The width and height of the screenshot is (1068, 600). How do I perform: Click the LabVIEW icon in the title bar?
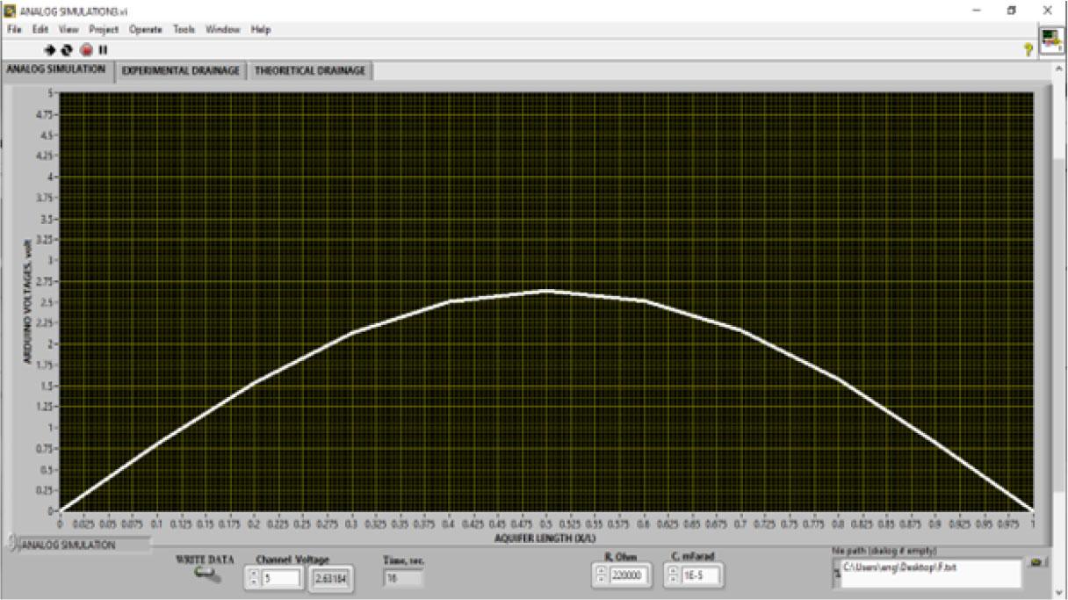point(10,10)
